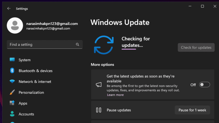The image size is (219, 123).
Task: Click Pause for 1 week button
Action: tap(192, 110)
